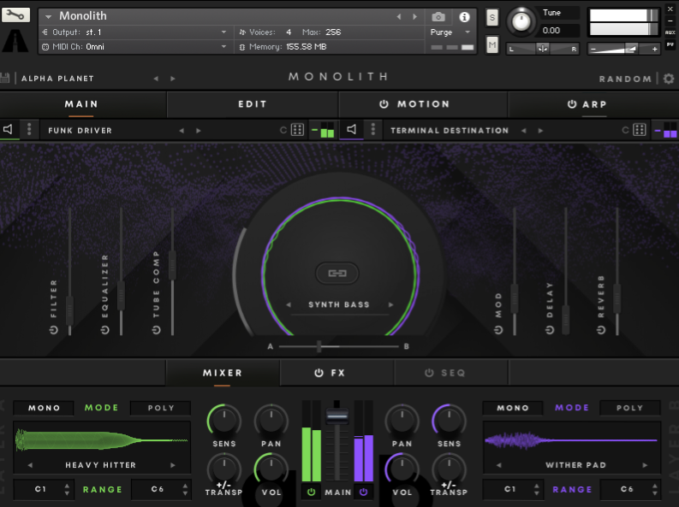This screenshot has width=679, height=507.
Task: Open the Monolith instrument name dropdown arrow
Action: click(49, 16)
